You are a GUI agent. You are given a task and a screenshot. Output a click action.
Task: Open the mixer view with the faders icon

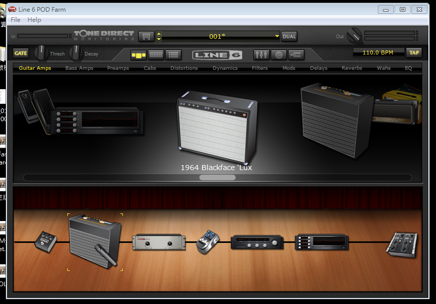pyautogui.click(x=262, y=54)
